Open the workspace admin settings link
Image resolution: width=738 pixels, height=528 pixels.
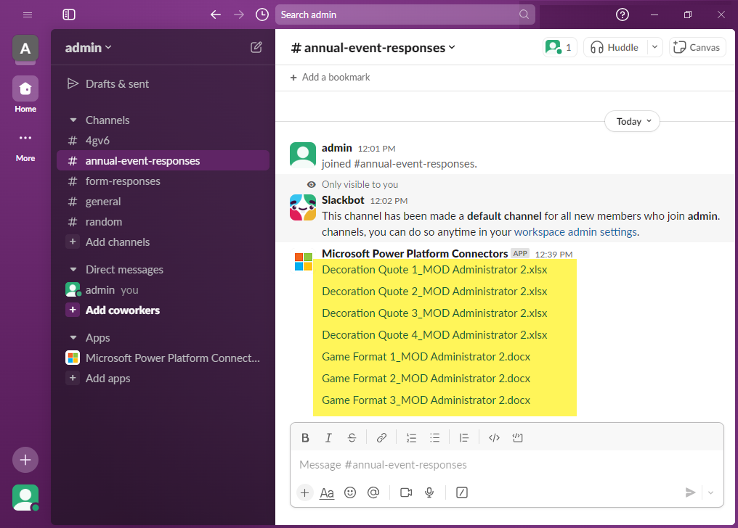click(x=575, y=232)
